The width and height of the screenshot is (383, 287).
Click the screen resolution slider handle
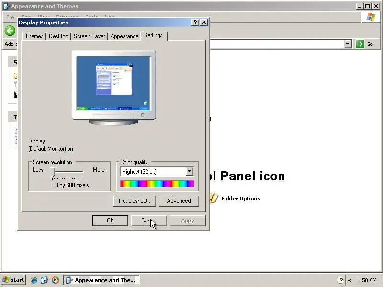click(x=53, y=172)
